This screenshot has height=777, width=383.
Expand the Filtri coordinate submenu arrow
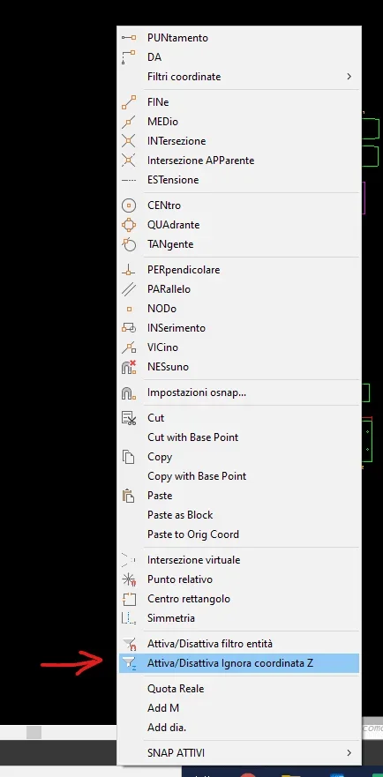click(x=349, y=77)
